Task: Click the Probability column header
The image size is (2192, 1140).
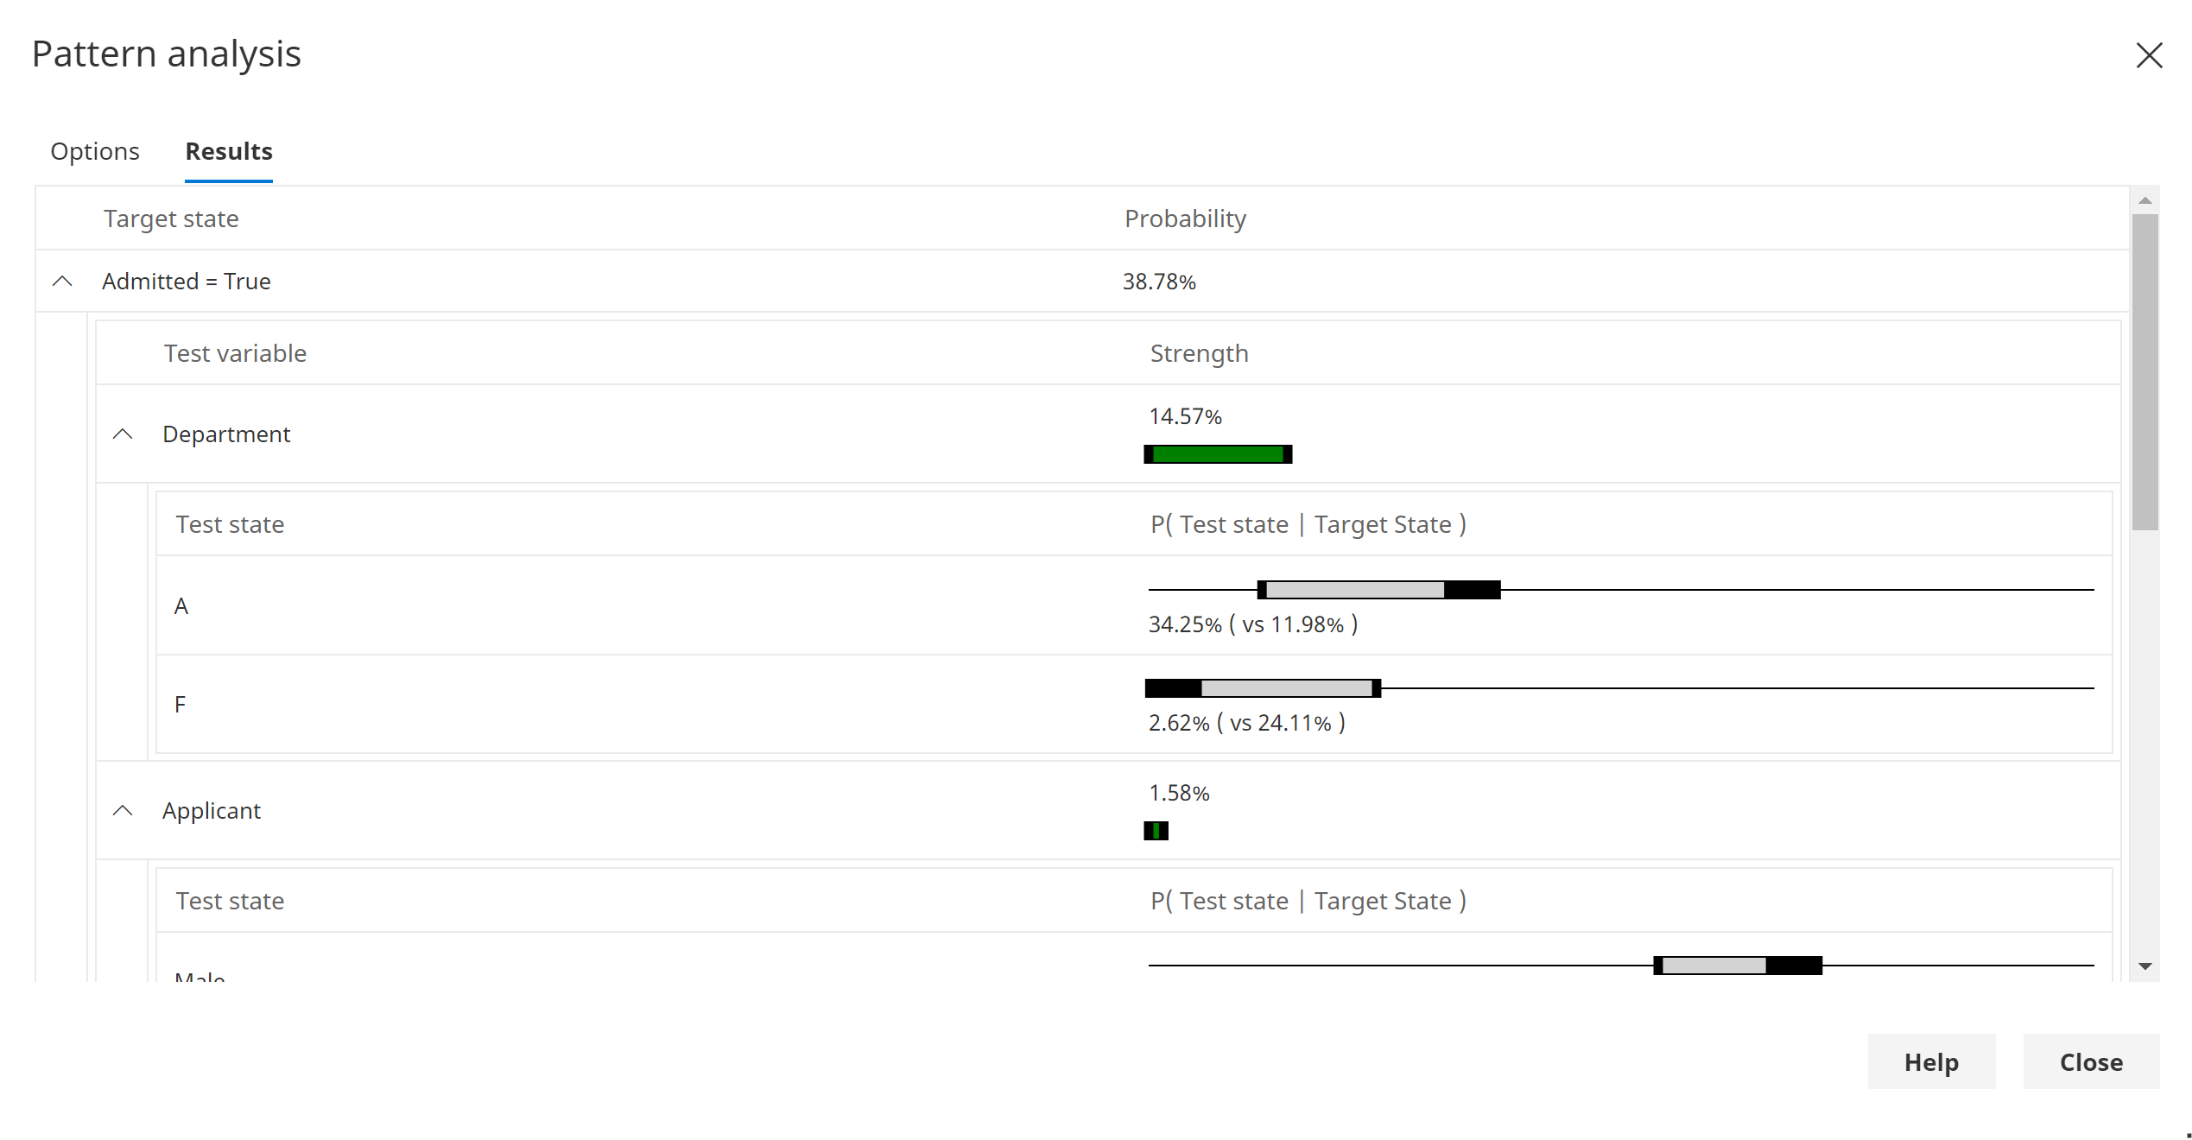Action: tap(1185, 218)
